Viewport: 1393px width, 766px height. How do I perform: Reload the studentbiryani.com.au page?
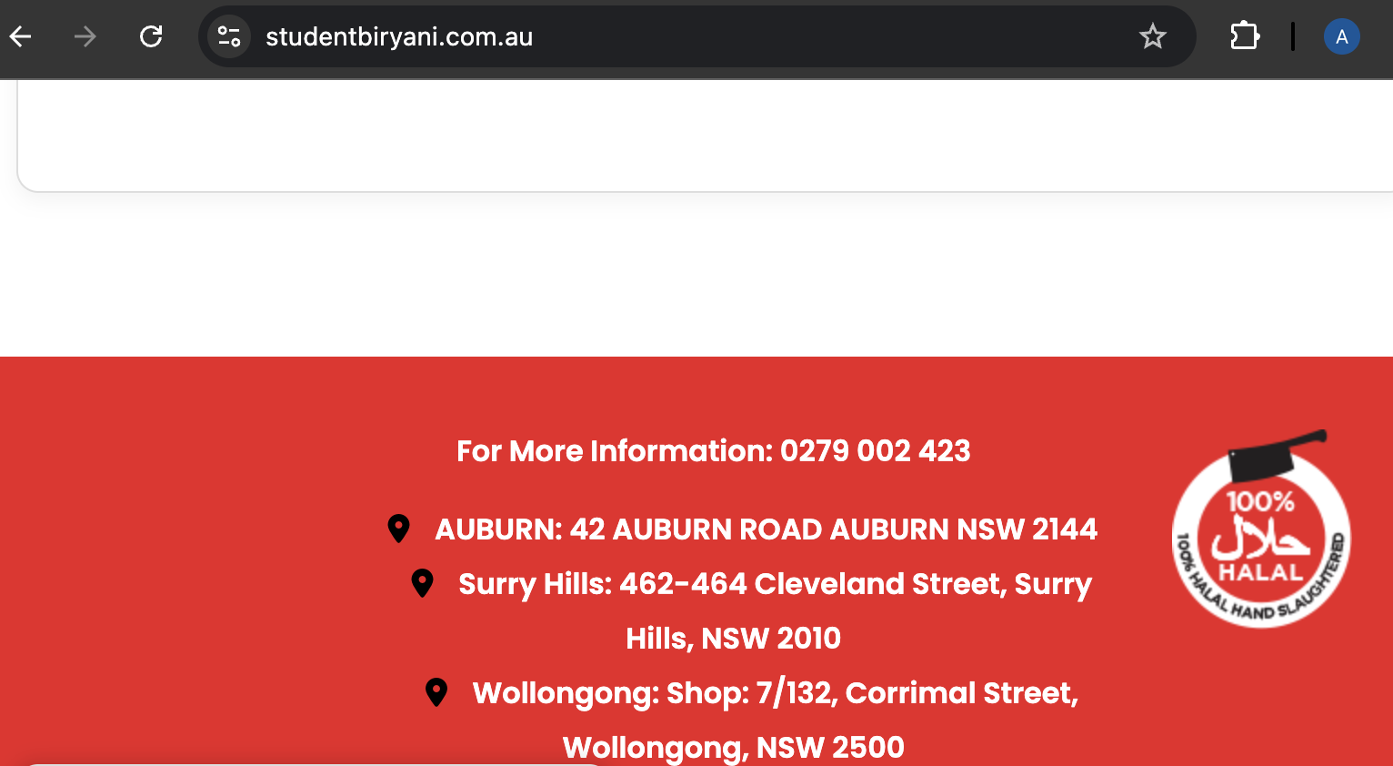(x=151, y=36)
